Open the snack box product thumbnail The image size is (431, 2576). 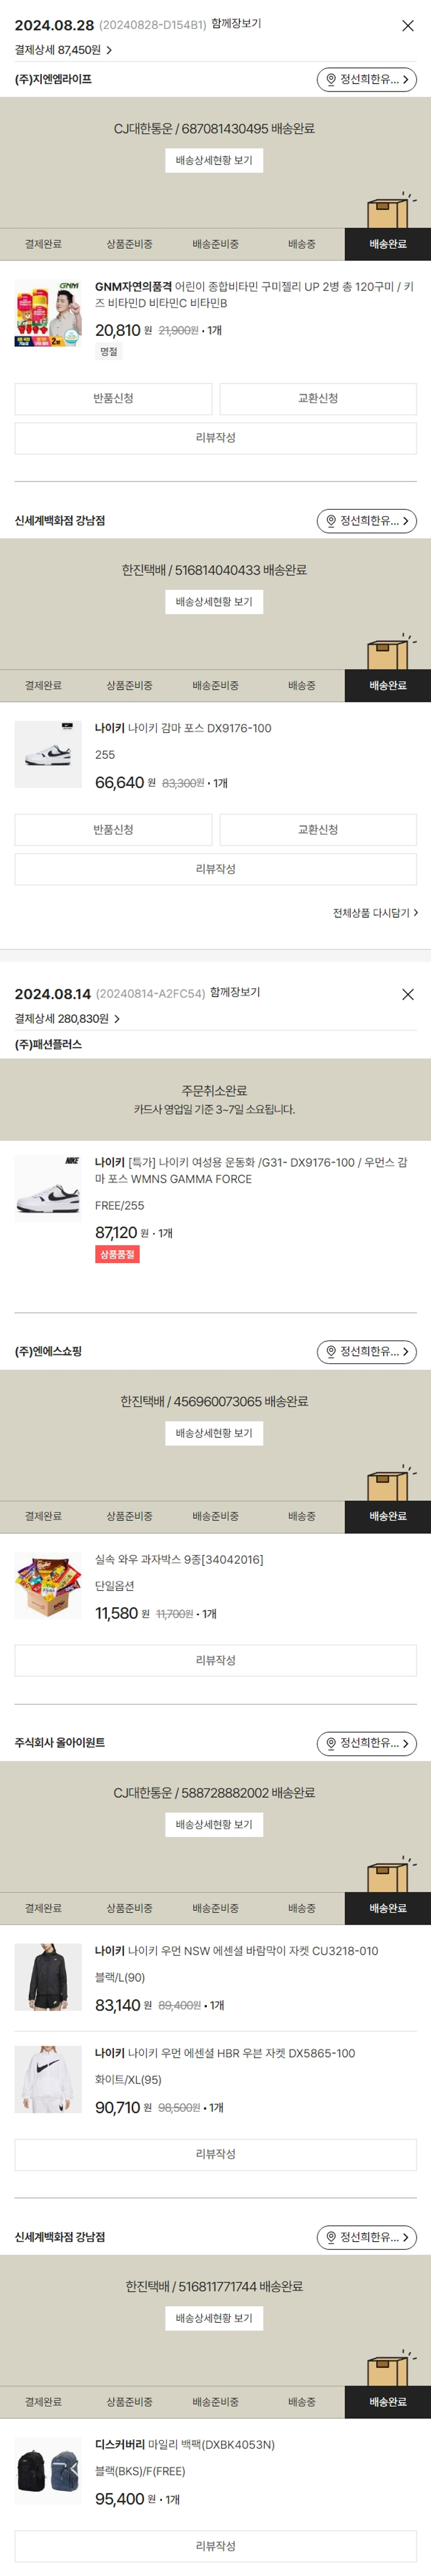tap(48, 1585)
